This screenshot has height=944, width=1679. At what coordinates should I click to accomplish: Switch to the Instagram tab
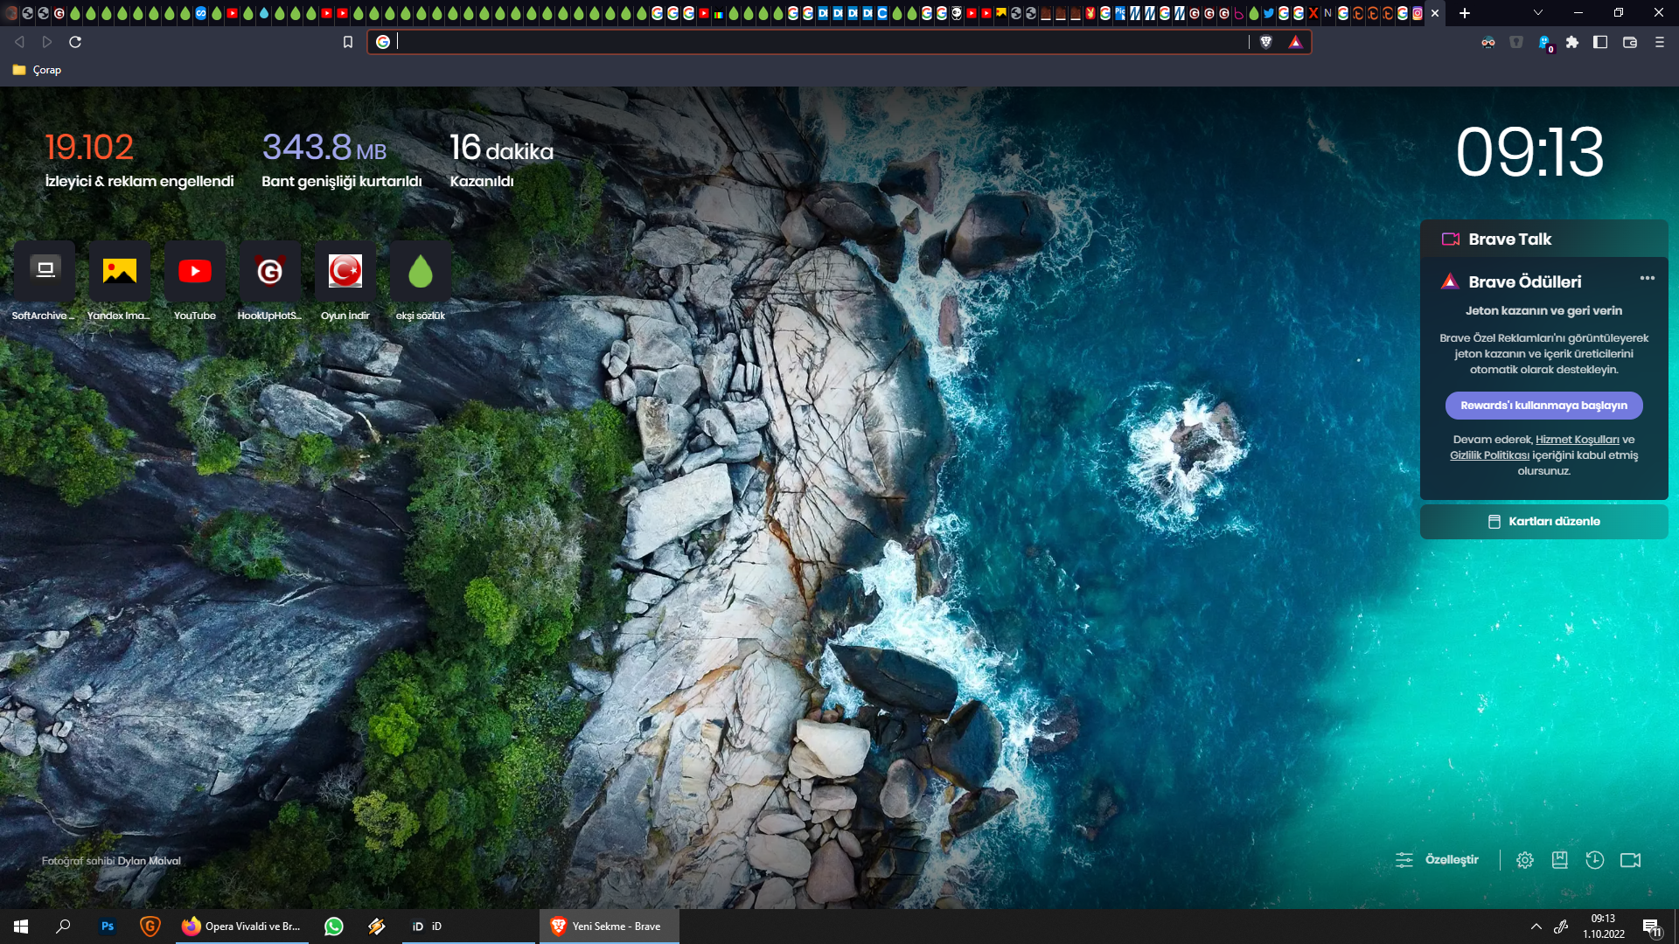tap(1418, 13)
